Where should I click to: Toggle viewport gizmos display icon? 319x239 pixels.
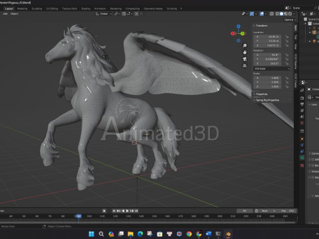[252, 14]
